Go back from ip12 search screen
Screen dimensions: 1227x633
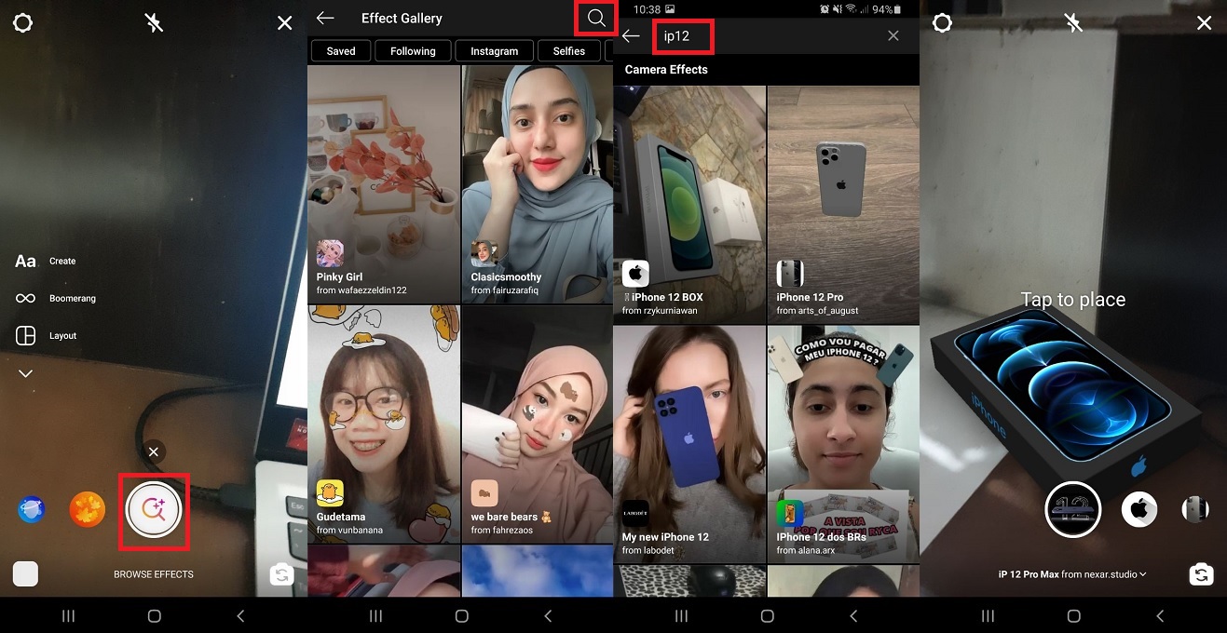pos(631,36)
